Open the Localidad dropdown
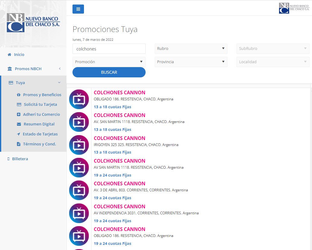This screenshot has width=312, height=250. (x=273, y=62)
